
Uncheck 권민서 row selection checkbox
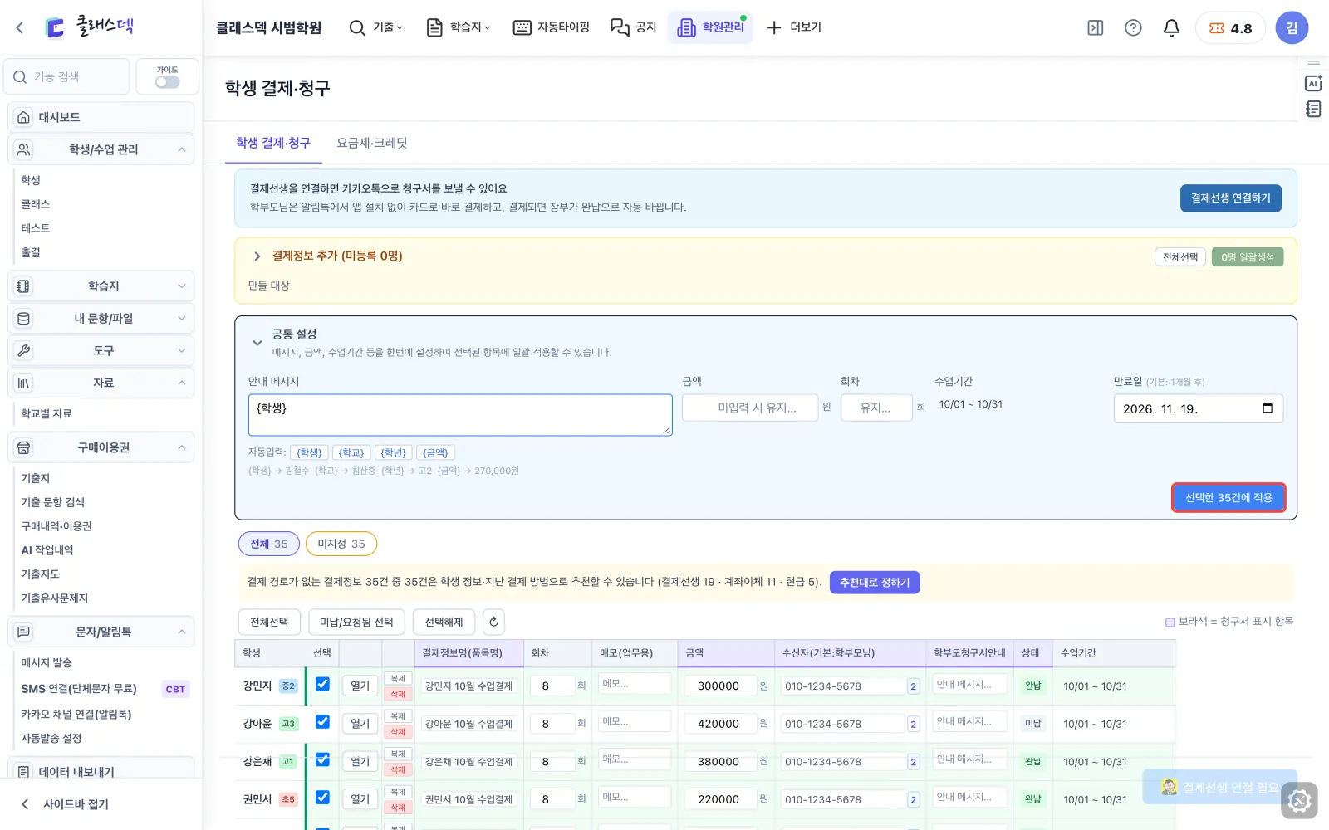point(322,798)
